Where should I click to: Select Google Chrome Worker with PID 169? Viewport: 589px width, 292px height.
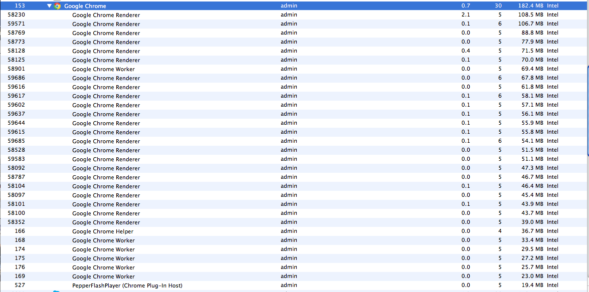[295, 276]
